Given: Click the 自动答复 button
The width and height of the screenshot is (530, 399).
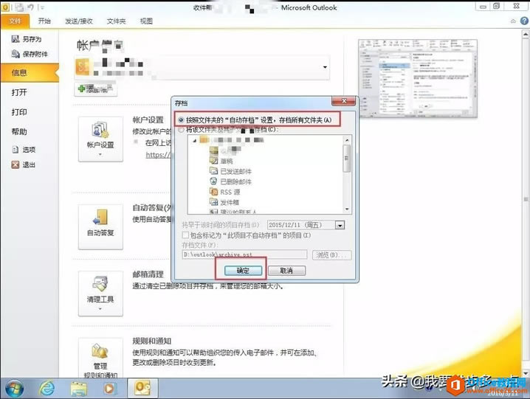Looking at the screenshot, I should (x=100, y=226).
